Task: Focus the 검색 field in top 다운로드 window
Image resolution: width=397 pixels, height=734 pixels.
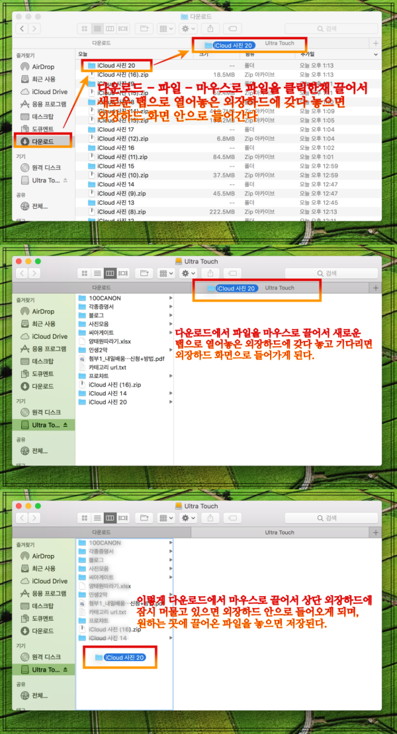Action: (x=331, y=29)
